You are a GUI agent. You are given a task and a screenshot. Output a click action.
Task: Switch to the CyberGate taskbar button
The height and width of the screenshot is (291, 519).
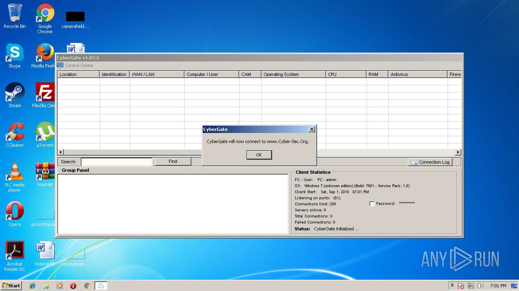tap(101, 286)
